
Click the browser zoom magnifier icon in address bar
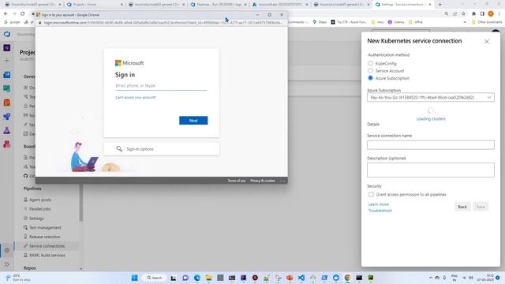pyautogui.click(x=447, y=14)
